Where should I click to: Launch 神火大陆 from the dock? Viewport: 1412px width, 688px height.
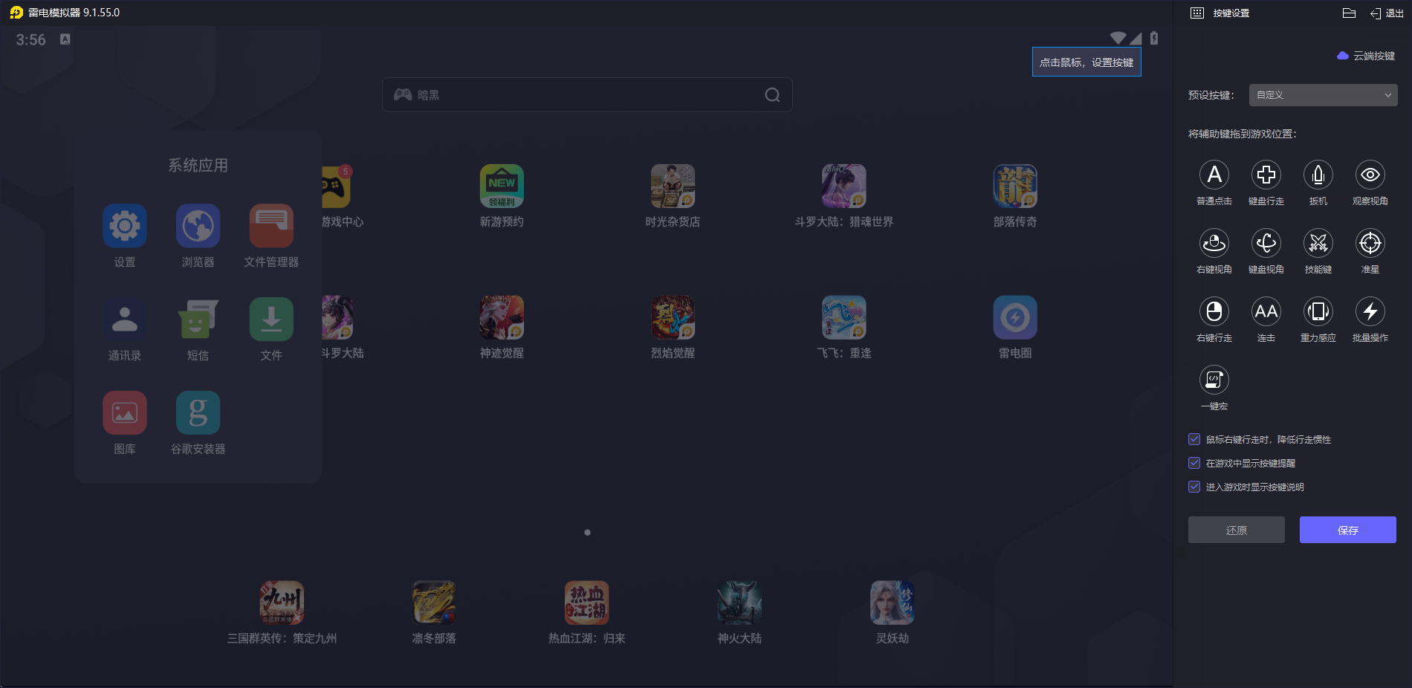(x=739, y=603)
